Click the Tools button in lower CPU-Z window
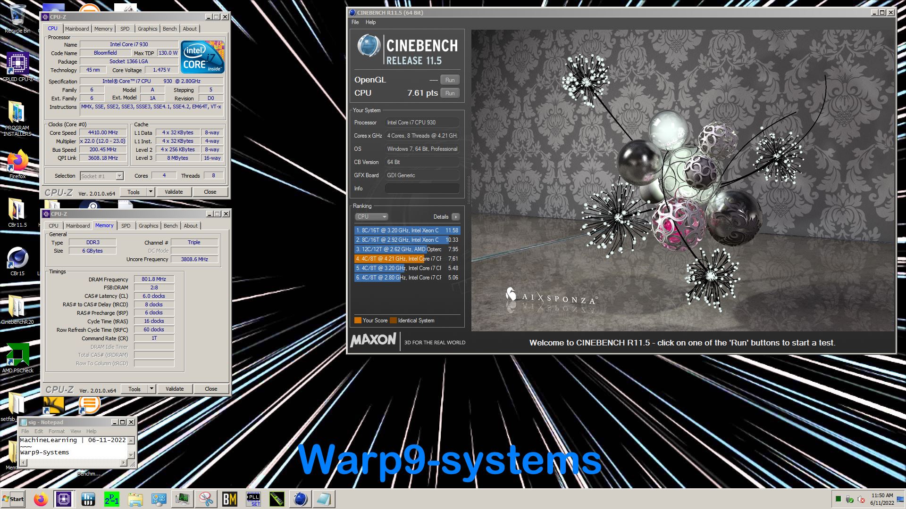 pyautogui.click(x=134, y=389)
